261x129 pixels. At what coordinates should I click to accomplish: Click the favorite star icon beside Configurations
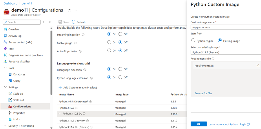click(69, 10)
